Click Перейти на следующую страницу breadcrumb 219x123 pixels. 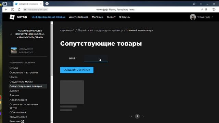[x=100, y=30]
